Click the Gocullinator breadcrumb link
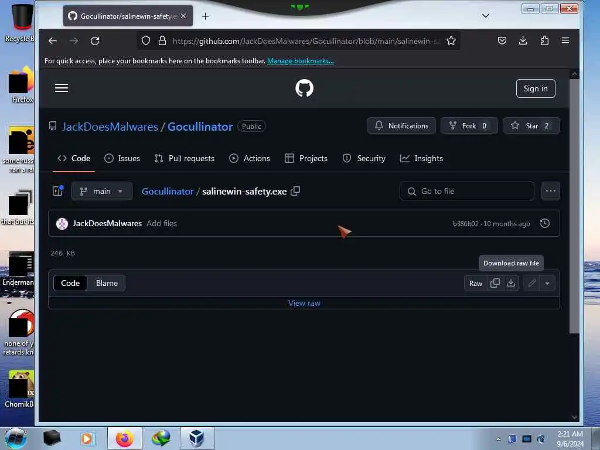 (168, 192)
